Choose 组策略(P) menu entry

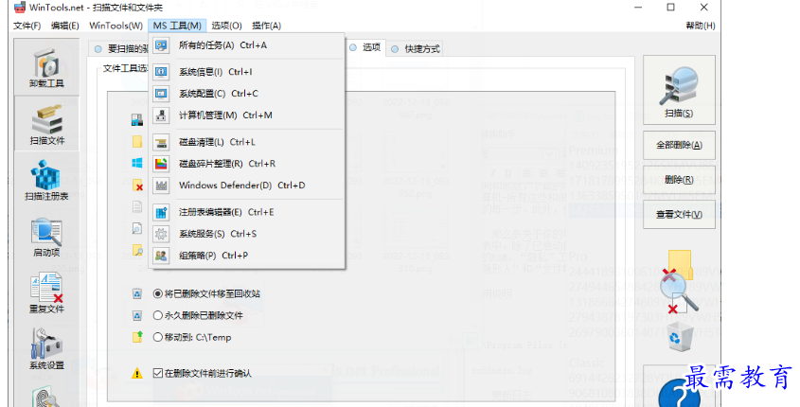coord(247,256)
